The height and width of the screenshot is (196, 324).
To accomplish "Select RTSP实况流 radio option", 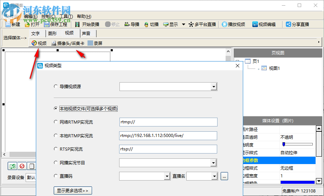I will (x=56, y=149).
